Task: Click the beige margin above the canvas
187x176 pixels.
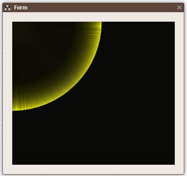Action: pos(93,17)
